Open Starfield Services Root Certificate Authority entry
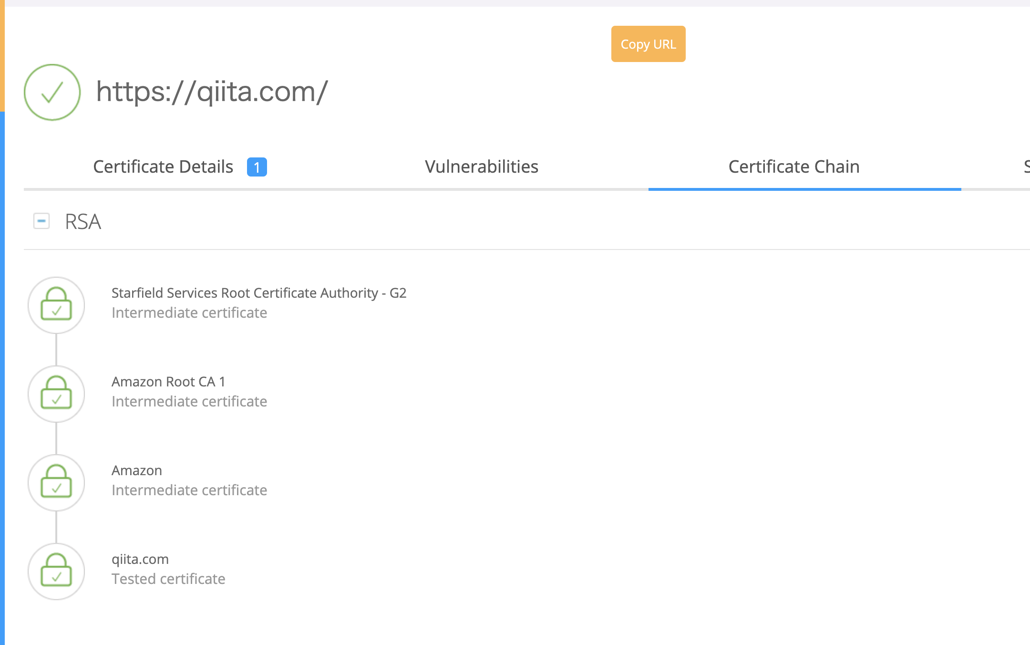The image size is (1030, 645). (x=258, y=293)
